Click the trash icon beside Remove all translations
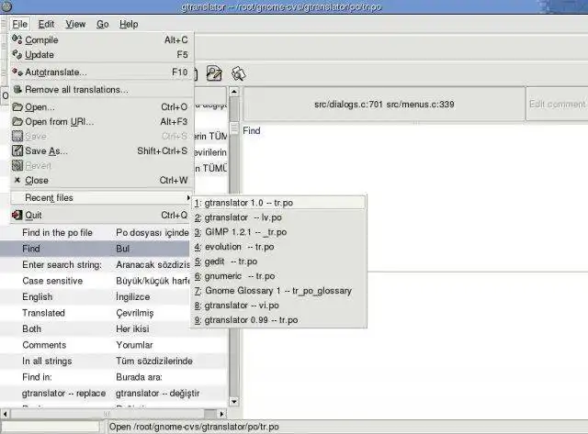588x434 pixels. coord(17,89)
